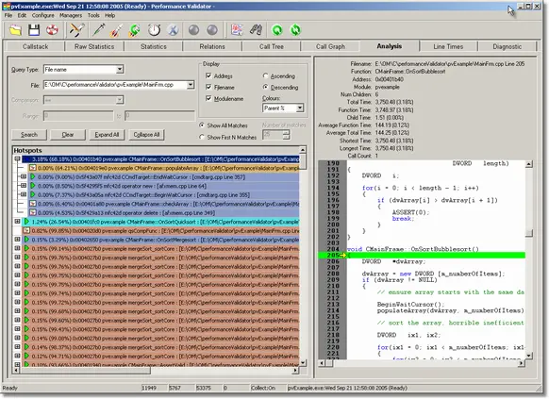
Task: Click the stopwatch toolbar icon
Action: (x=154, y=30)
